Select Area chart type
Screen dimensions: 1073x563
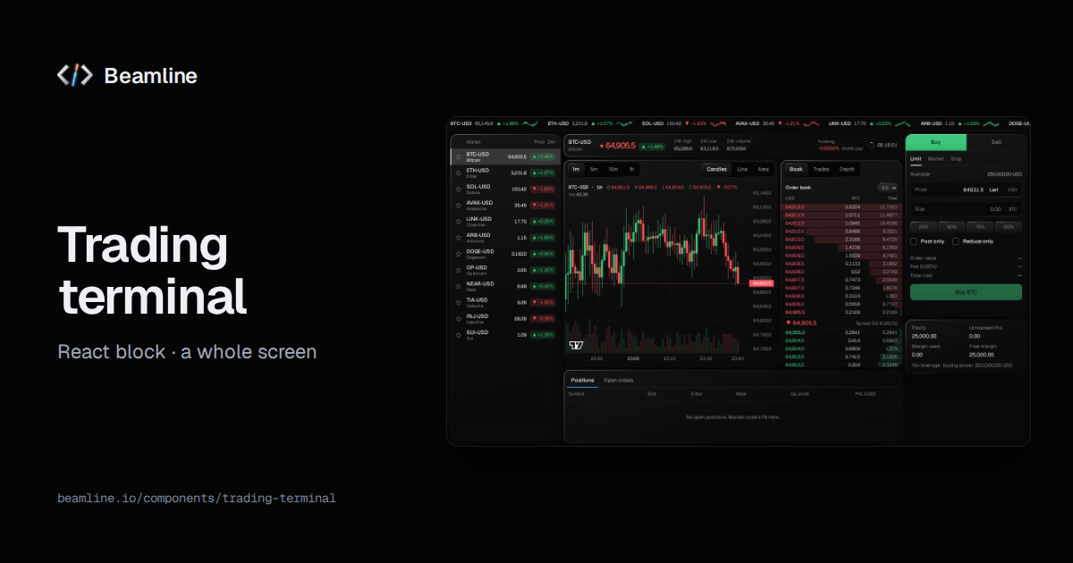pos(764,169)
